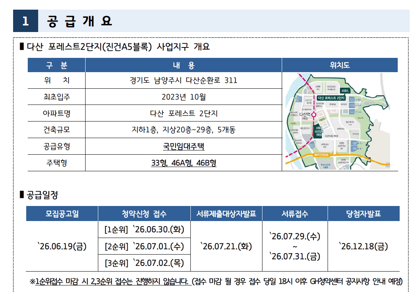Click the '건축규모' row label

click(57, 130)
